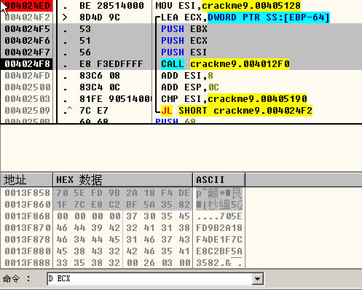Viewport: 362px width, 290px height.
Task: Click the MOV ESI,crackme9.00405128 instruction
Action: tap(228, 6)
